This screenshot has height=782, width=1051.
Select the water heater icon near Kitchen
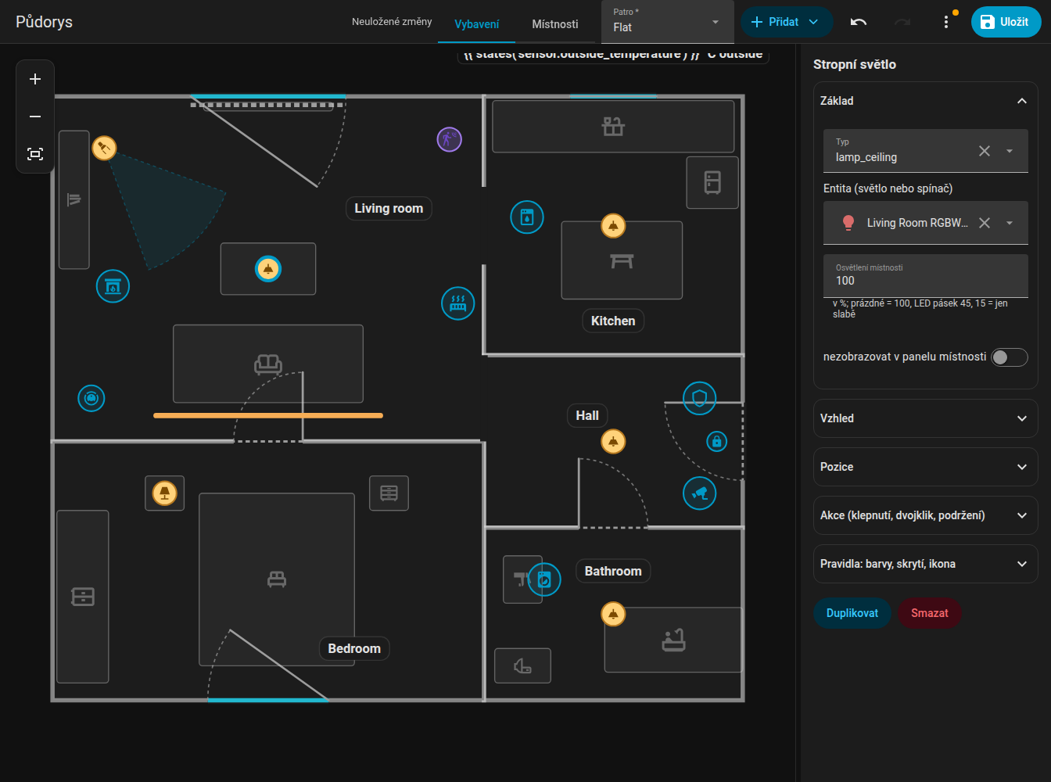[527, 217]
